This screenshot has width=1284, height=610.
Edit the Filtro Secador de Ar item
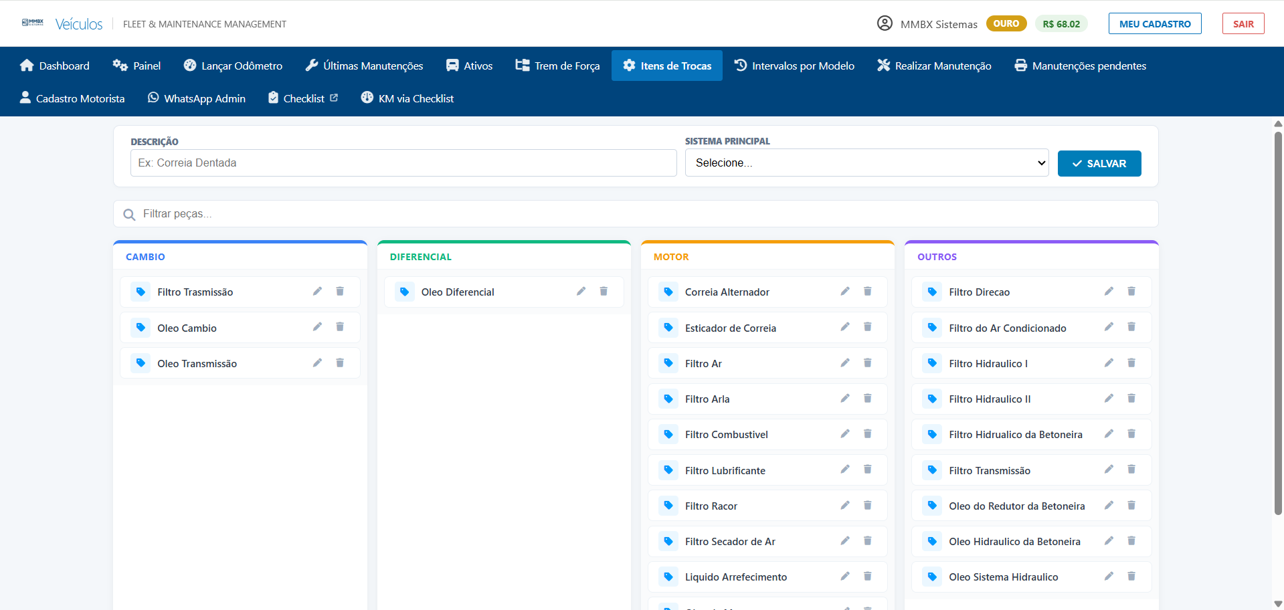pyautogui.click(x=845, y=540)
